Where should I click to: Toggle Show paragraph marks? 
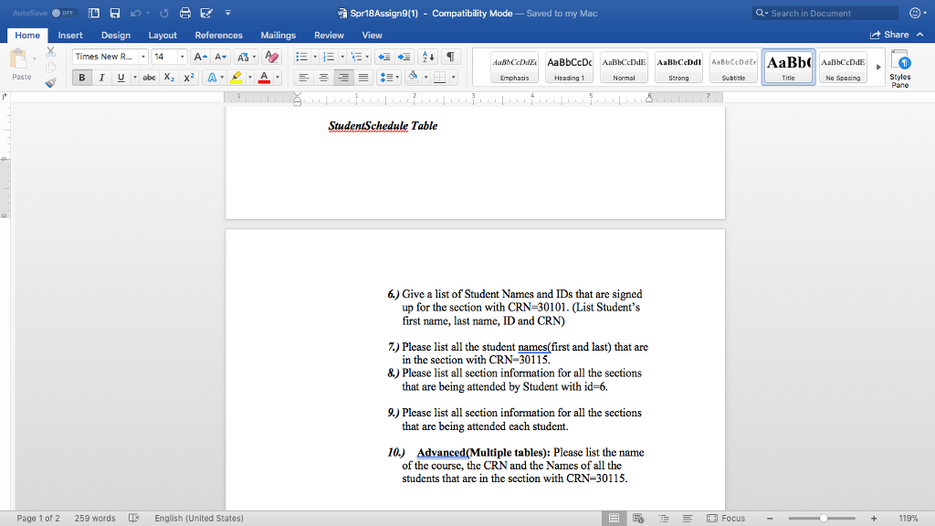tap(451, 57)
